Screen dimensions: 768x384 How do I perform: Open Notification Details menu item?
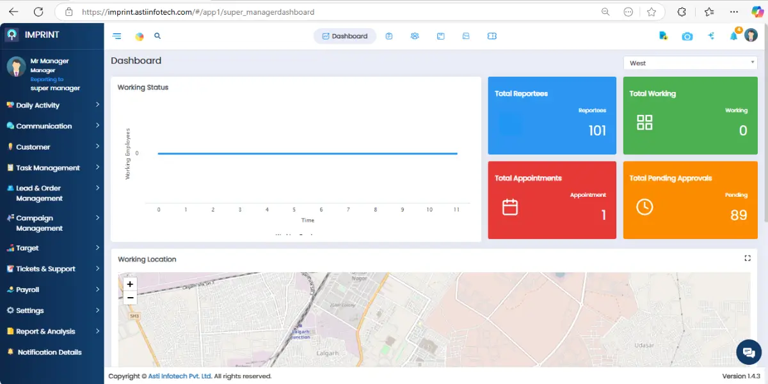50,352
